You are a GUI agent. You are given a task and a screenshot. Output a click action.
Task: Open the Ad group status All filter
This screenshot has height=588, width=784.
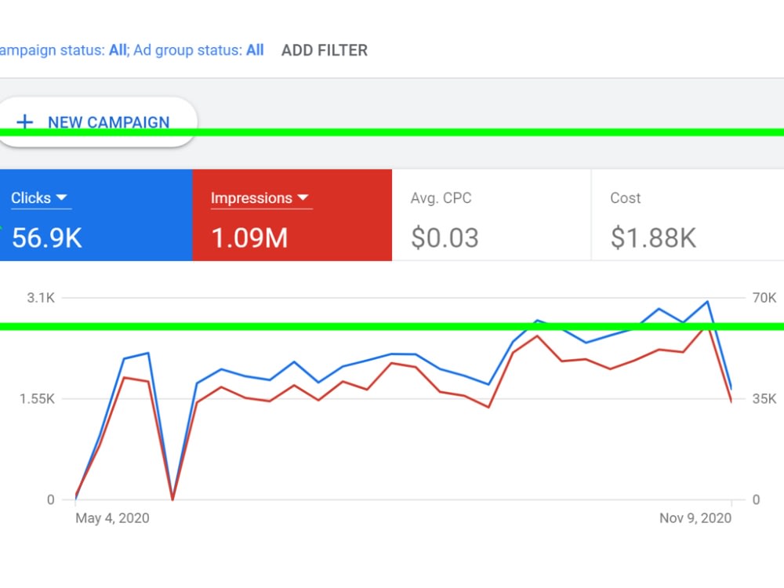(x=198, y=50)
